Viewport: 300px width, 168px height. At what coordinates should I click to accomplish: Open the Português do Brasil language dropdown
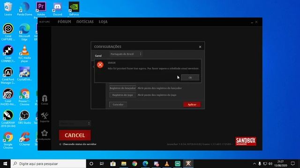point(126,54)
